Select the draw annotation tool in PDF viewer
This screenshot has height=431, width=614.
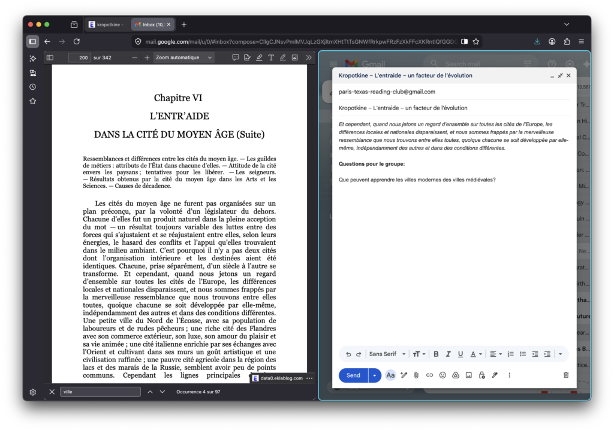point(283,57)
